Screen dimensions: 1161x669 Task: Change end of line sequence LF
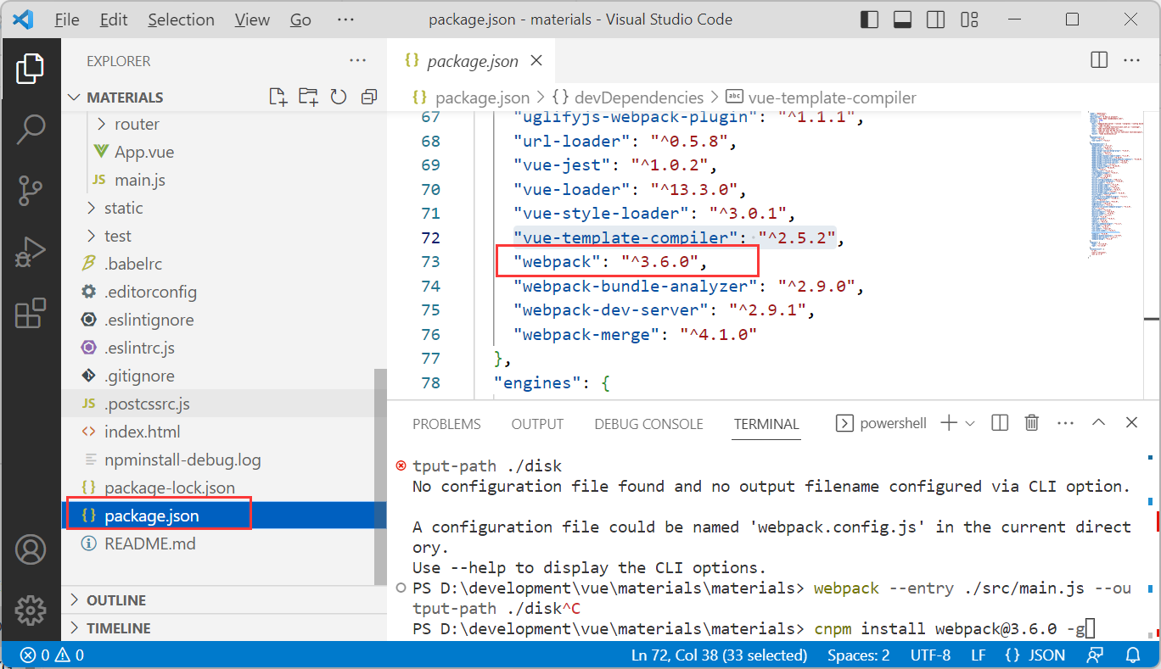[979, 655]
